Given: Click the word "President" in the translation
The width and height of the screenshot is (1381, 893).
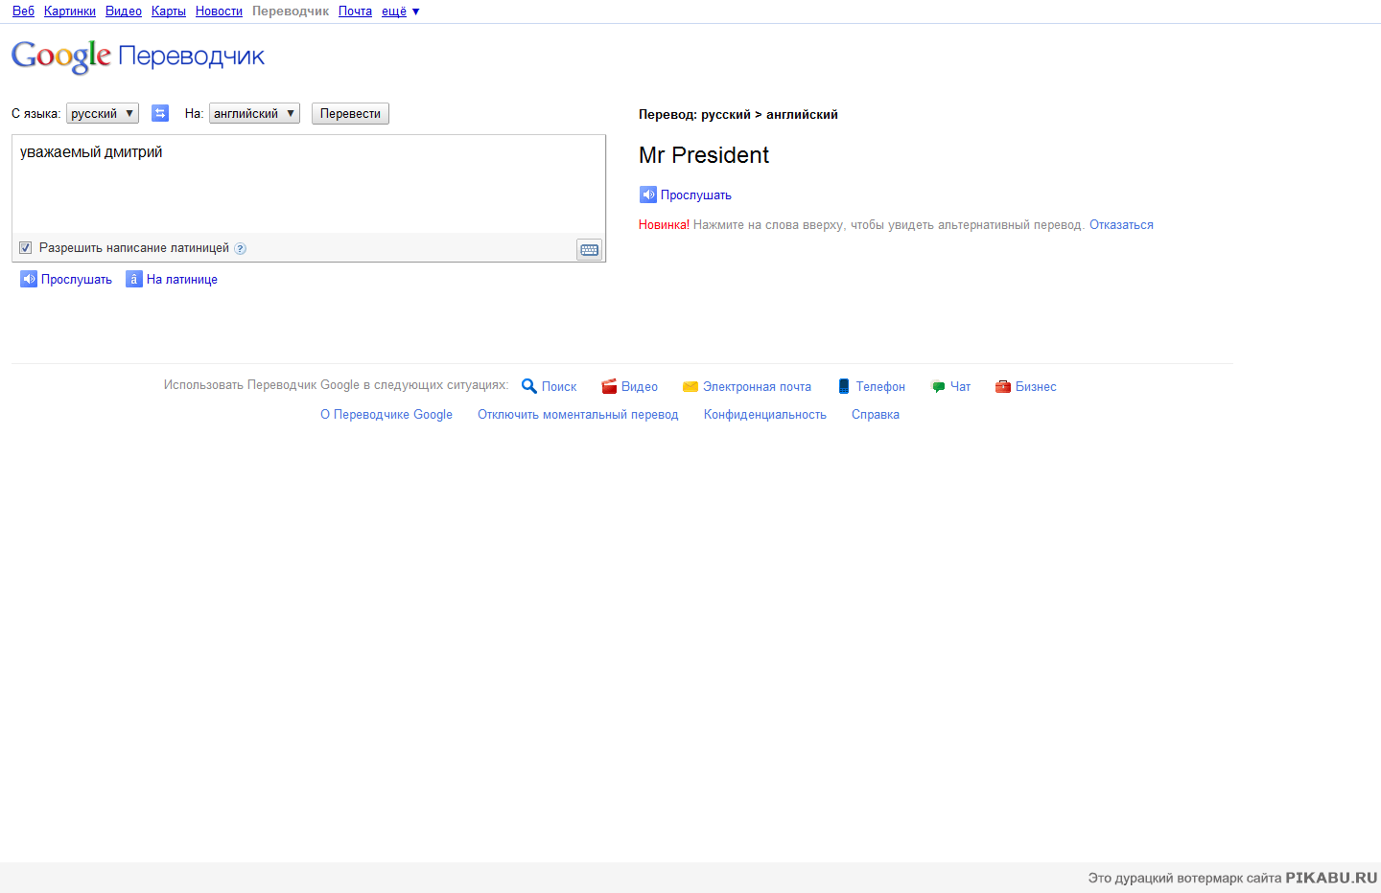Looking at the screenshot, I should [720, 155].
